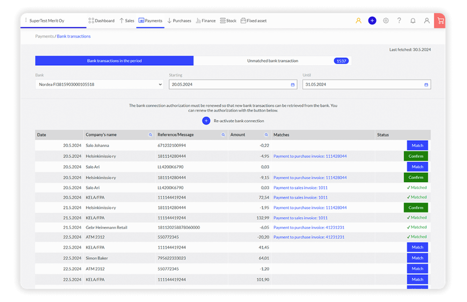
Task: Open sales invoice 1011 link in 0,03 row
Action: click(x=300, y=188)
